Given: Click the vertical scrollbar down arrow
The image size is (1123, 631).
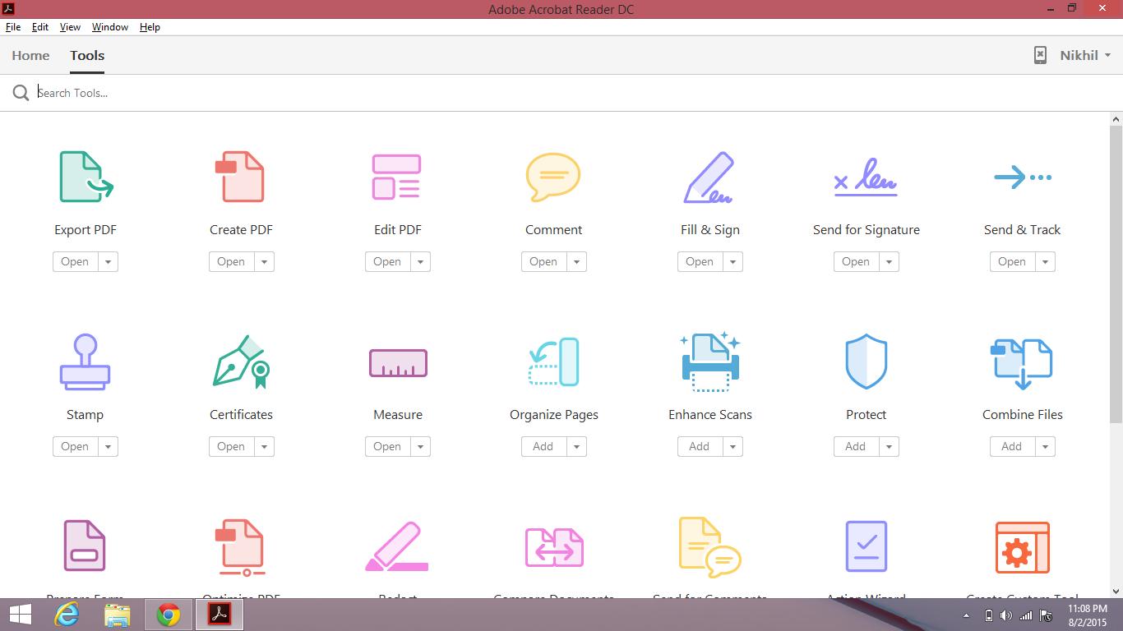Looking at the screenshot, I should [1116, 591].
